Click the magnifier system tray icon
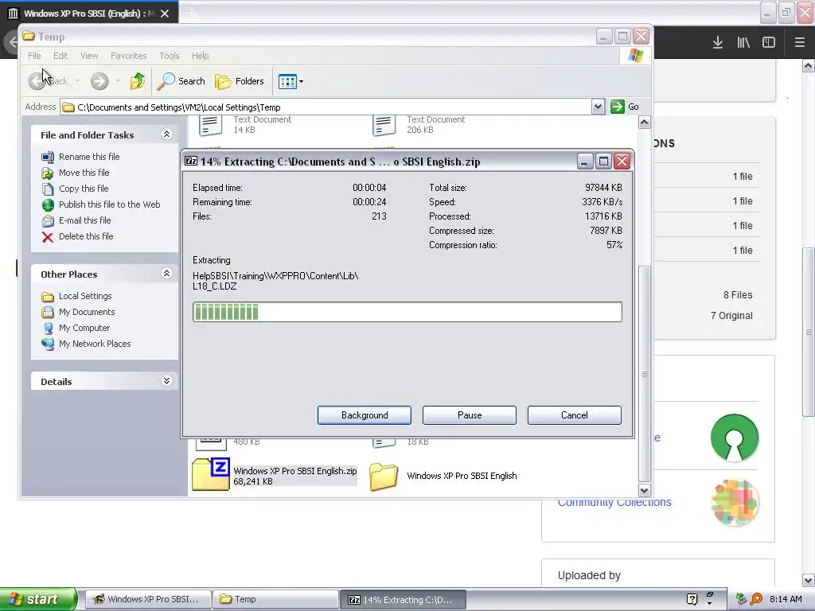This screenshot has width=815, height=611. pyautogui.click(x=756, y=599)
